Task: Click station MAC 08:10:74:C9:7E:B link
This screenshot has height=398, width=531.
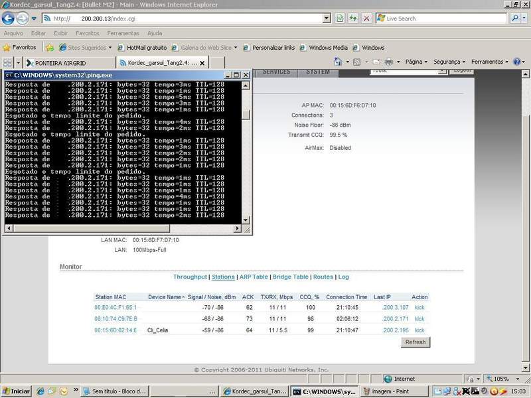Action: point(115,319)
